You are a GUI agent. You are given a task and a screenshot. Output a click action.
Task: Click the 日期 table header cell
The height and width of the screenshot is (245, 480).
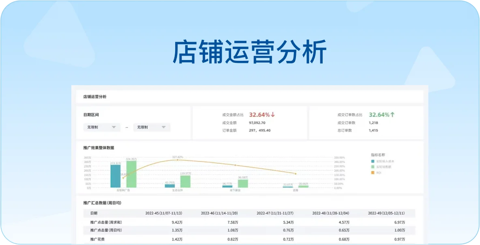point(94,213)
